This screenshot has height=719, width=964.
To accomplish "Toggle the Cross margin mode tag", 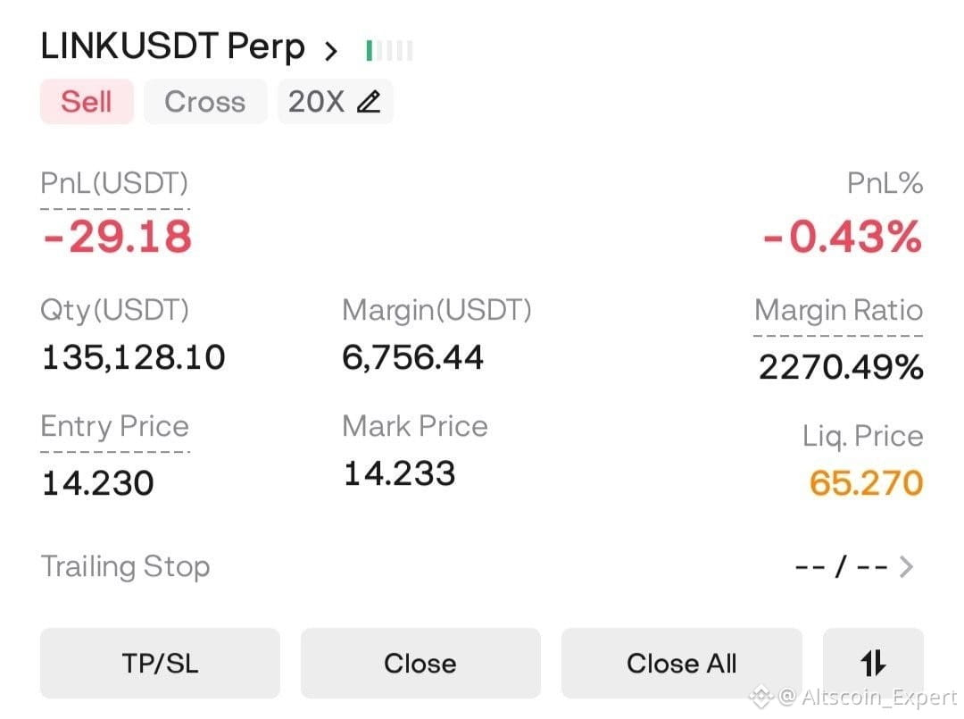I will tap(205, 102).
